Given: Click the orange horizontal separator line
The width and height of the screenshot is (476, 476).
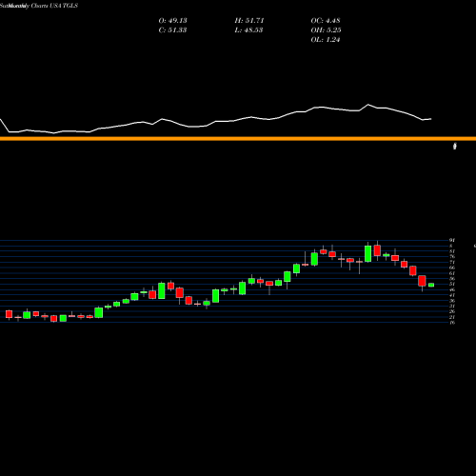Looking at the screenshot, I should (x=238, y=139).
